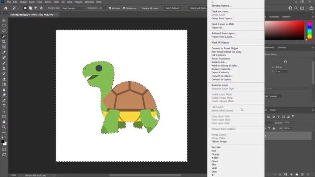
Task: Go to the Home screen icon
Action: pyautogui.click(x=6, y=8)
